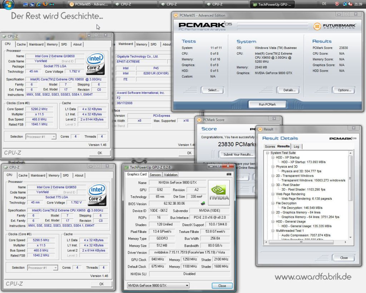The height and width of the screenshot is (293, 366).
Task: Click OK in CPU-Z showing 5290.2 MHz
Action: [100, 153]
